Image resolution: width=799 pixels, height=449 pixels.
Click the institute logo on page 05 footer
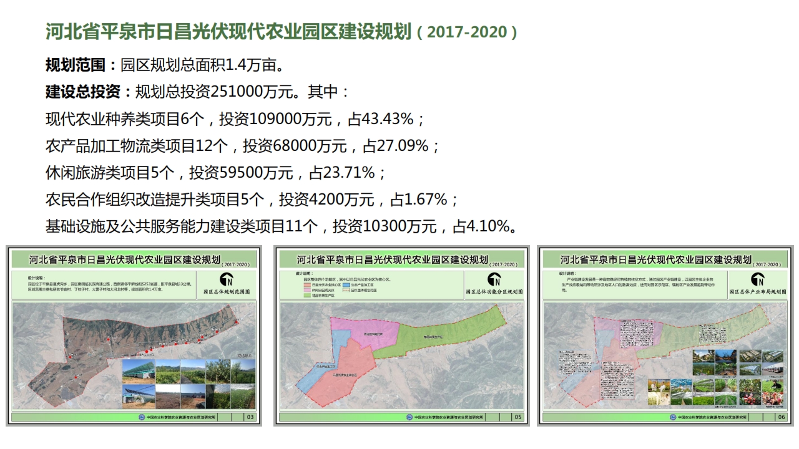point(409,417)
